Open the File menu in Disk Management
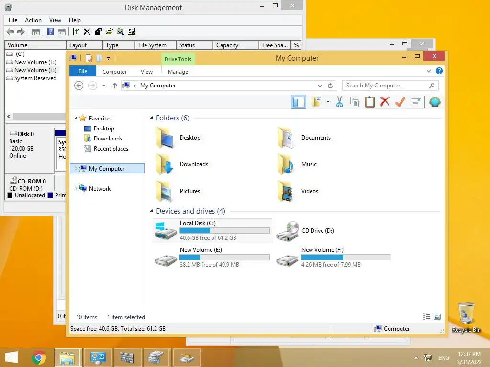 point(13,20)
